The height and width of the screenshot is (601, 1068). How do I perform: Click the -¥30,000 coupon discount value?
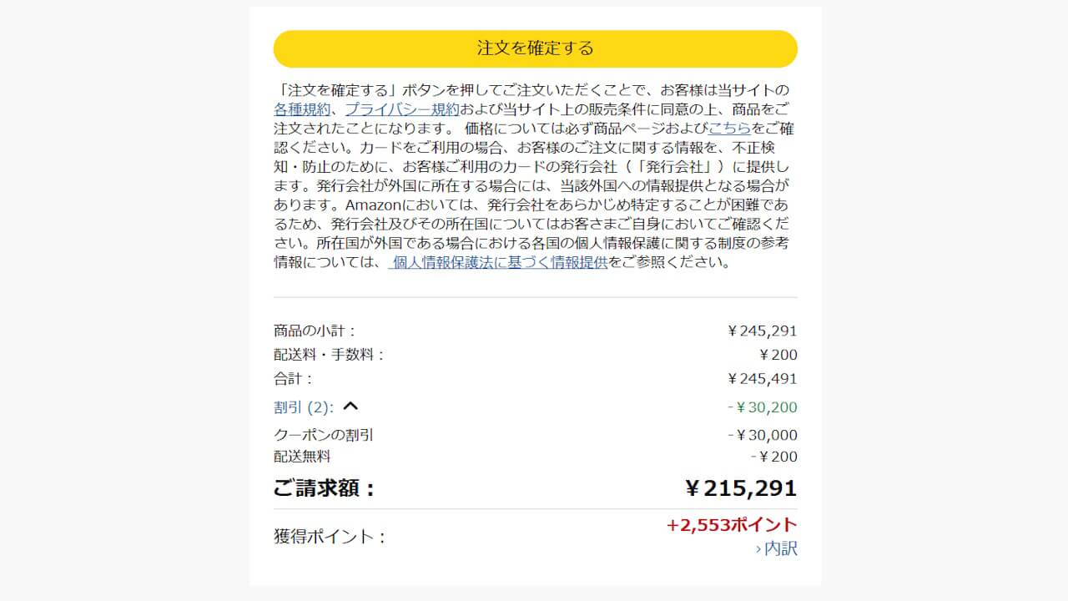[x=762, y=435]
